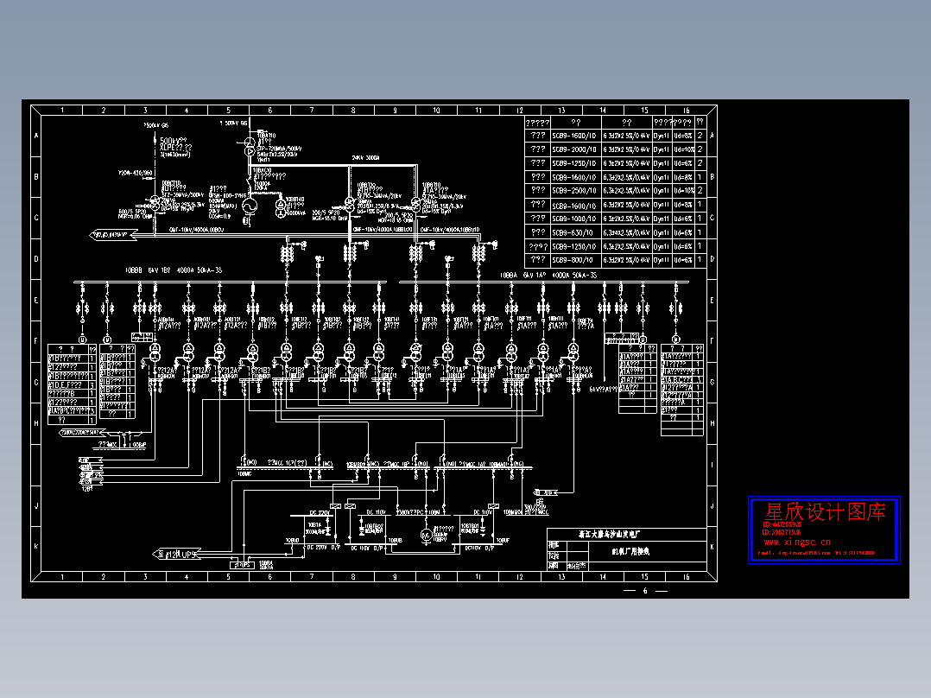
Task: Click the 10BMC bus section label
Action: (244, 474)
